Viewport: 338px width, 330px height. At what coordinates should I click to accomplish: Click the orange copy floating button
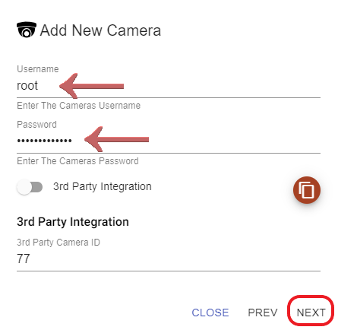pos(307,190)
